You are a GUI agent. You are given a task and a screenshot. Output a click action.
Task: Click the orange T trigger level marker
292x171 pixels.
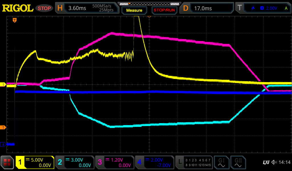(3, 127)
